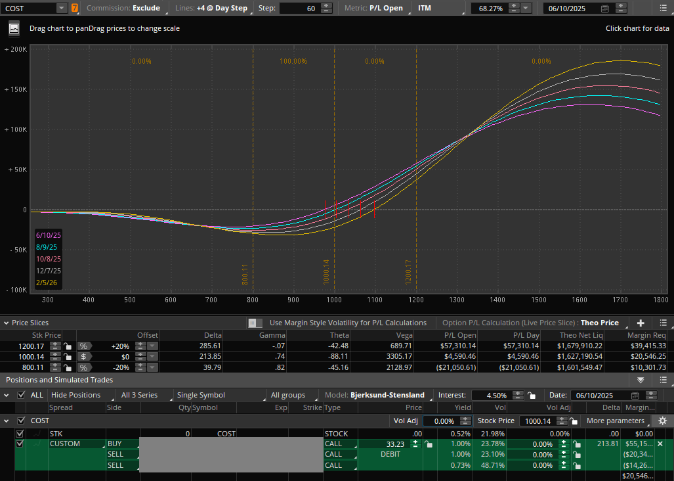Open the Metric: P/L Open dropdown
Screen dimensions: 674x481
click(377, 8)
